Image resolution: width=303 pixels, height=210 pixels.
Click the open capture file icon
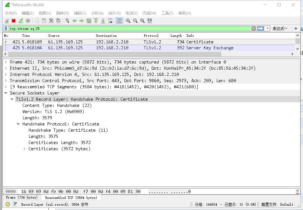click(x=37, y=21)
